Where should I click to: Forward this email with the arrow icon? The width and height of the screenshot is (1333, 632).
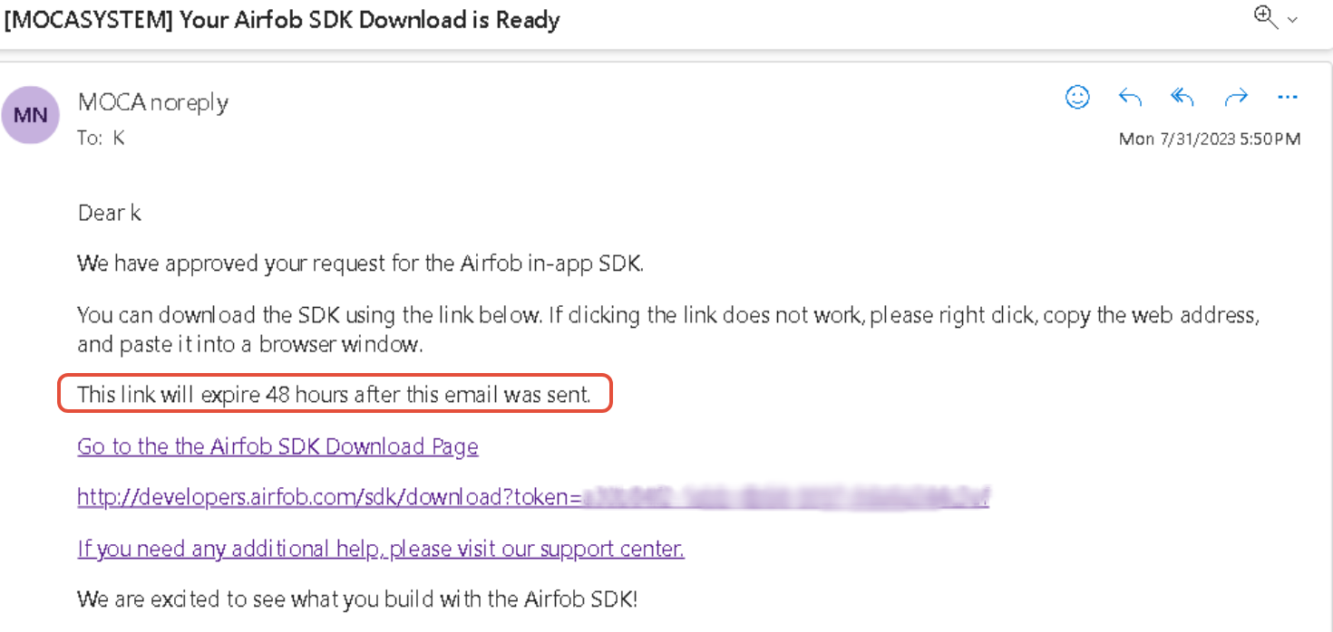point(1236,97)
